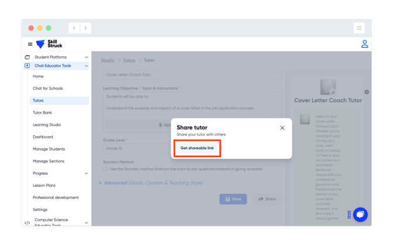Open the chat support bubble icon
The image size is (393, 245).
click(360, 215)
